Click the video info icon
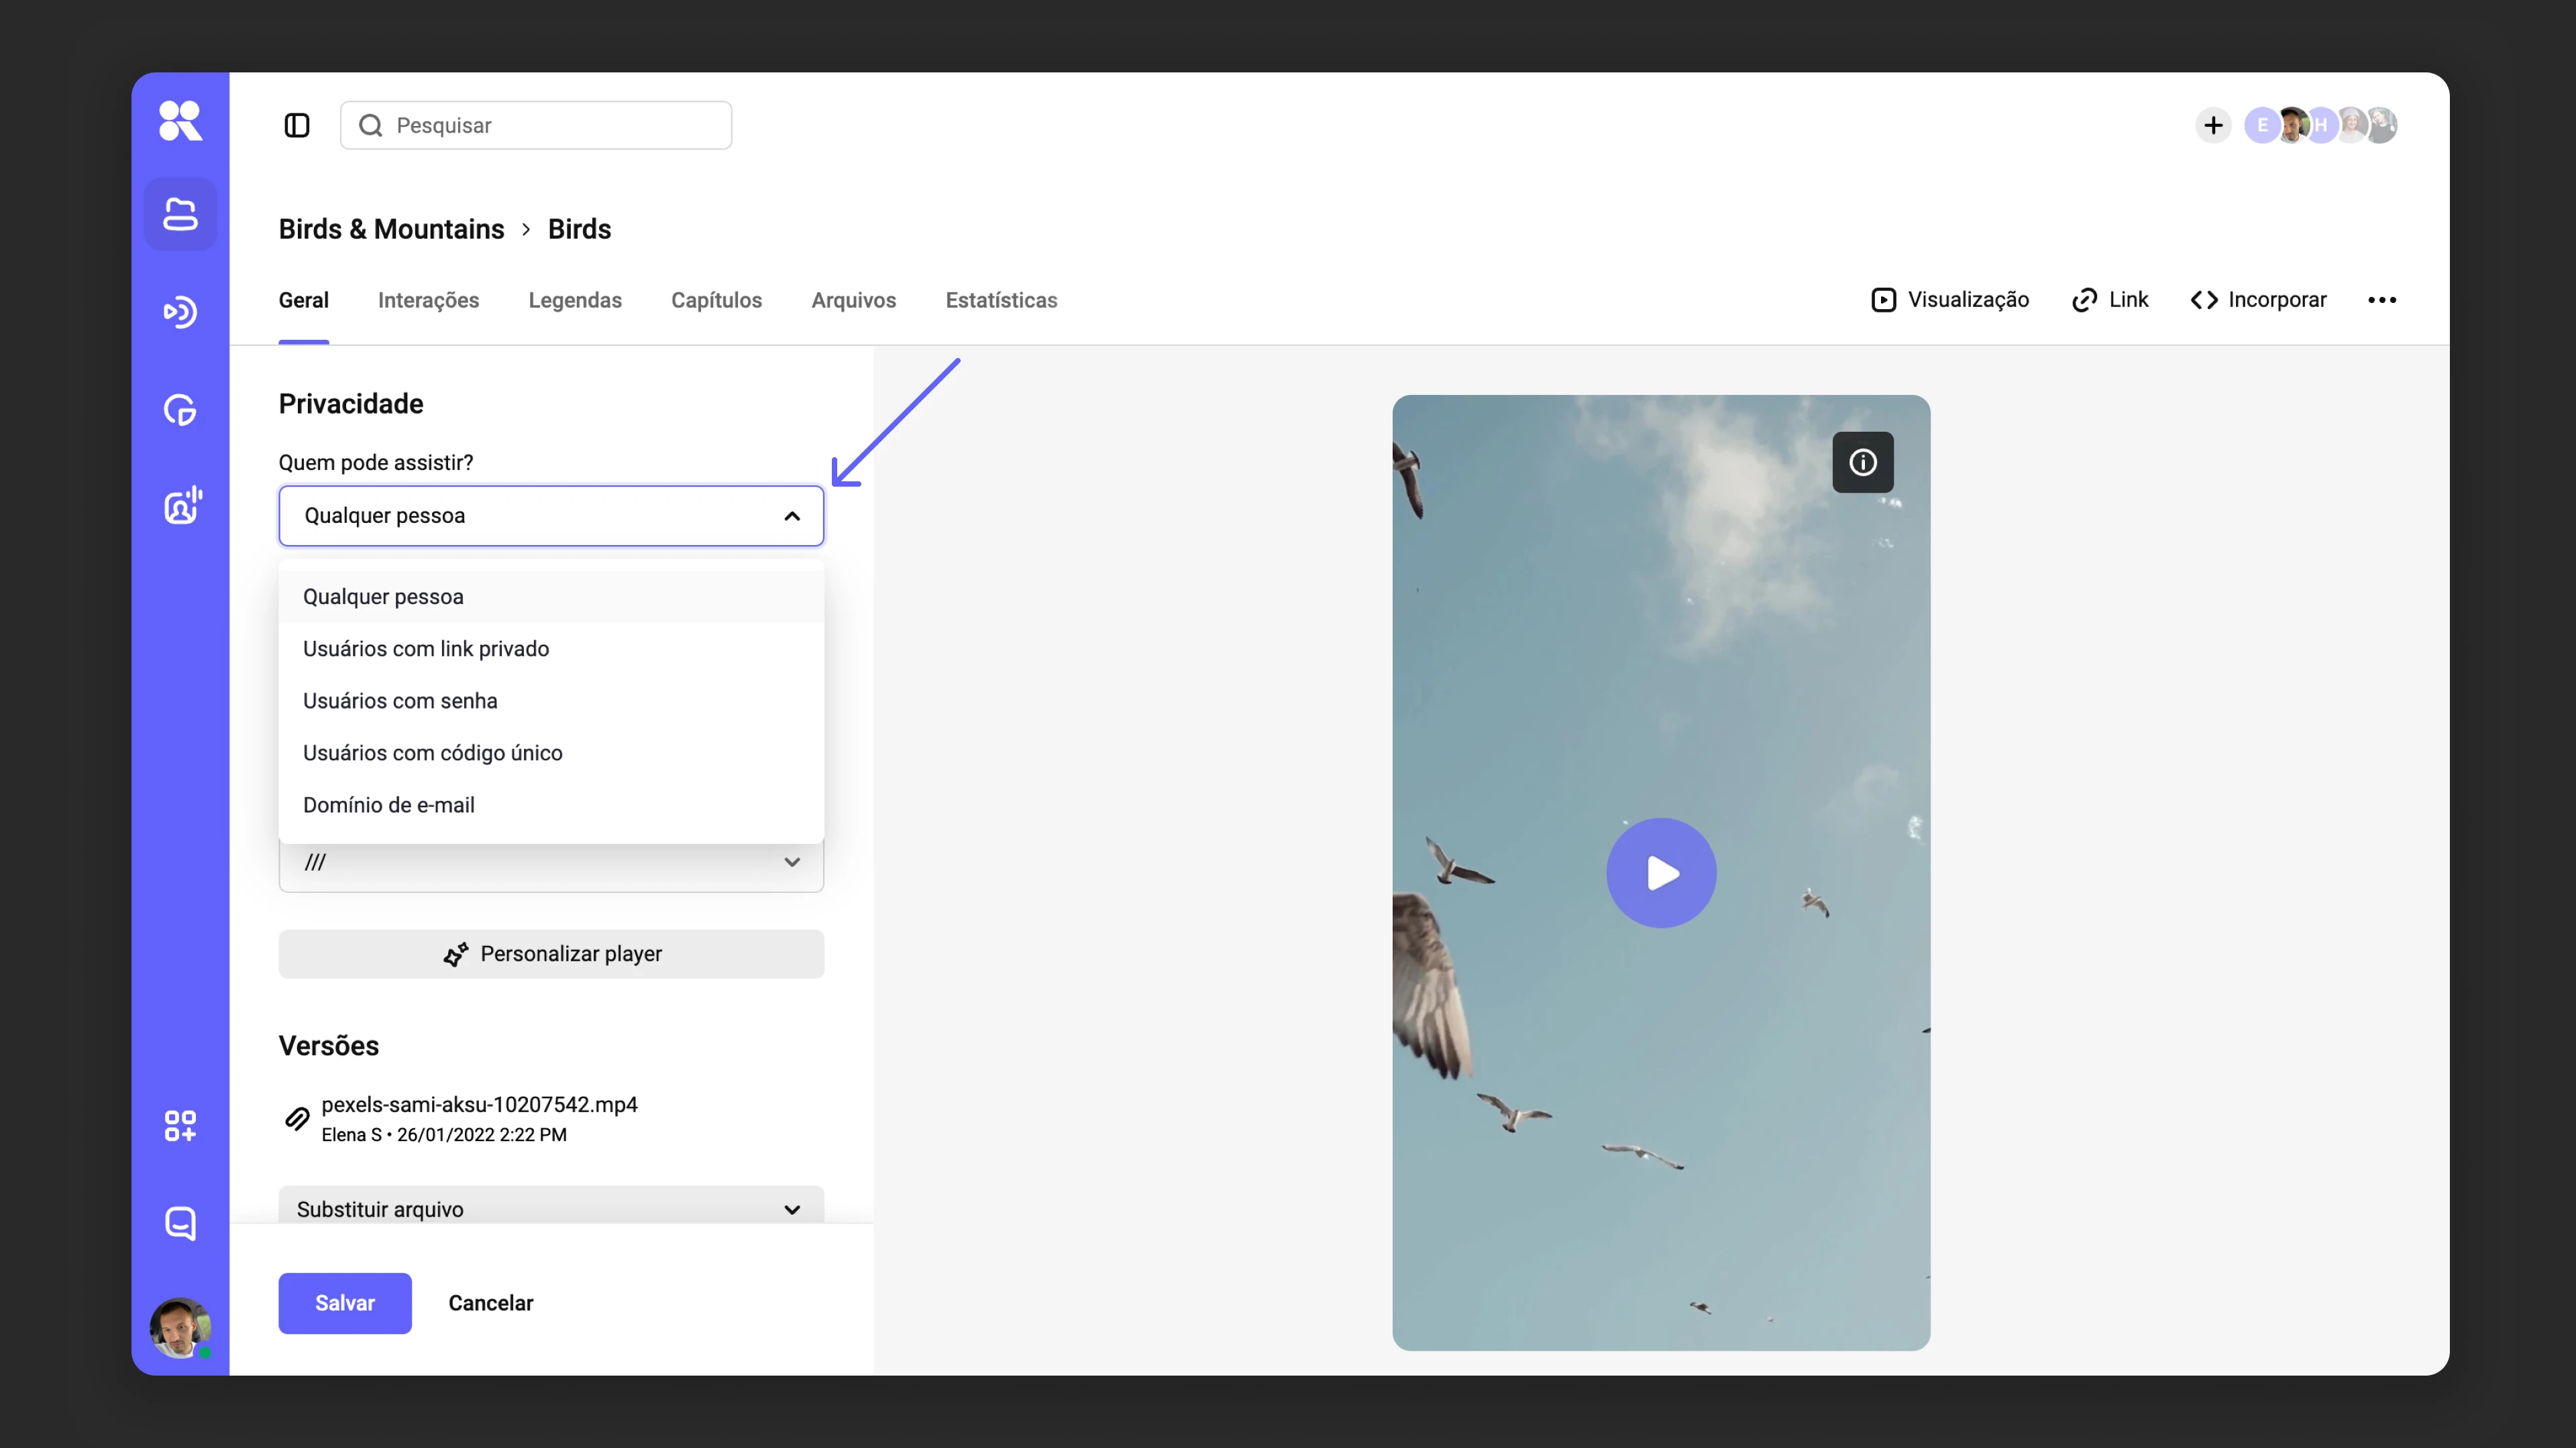The width and height of the screenshot is (2576, 1448). [x=1862, y=462]
